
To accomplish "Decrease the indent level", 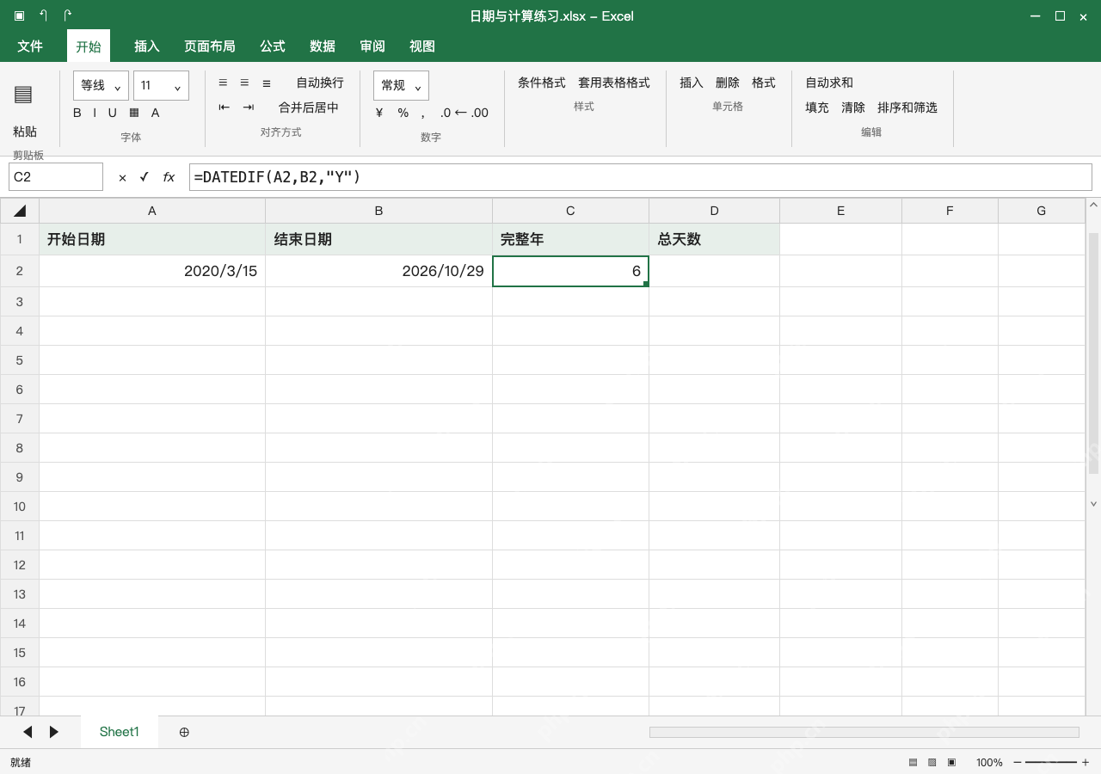I will pyautogui.click(x=225, y=107).
